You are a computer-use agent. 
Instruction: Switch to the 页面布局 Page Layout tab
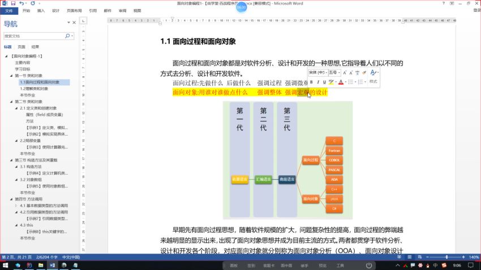pos(74,11)
